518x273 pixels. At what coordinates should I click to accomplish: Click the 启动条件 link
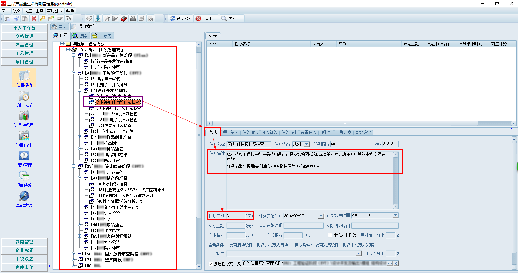coord(217,245)
